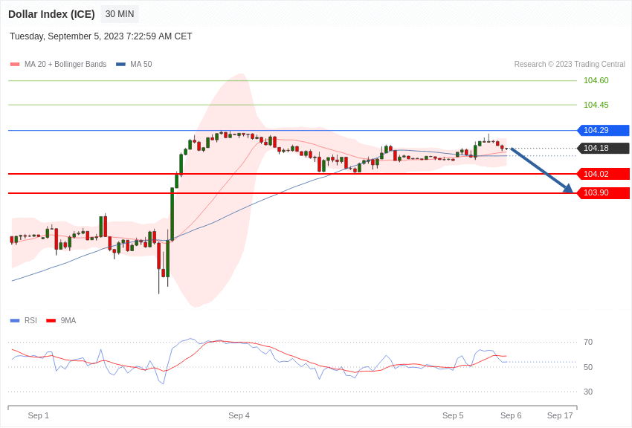Image resolution: width=632 pixels, height=428 pixels.
Task: Click the red target tag 103.90
Action: click(x=604, y=193)
